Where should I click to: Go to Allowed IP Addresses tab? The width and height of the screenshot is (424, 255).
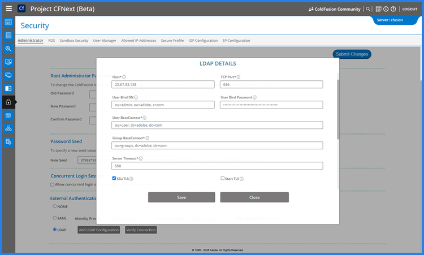pos(139,41)
